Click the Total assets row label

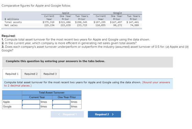13,22
